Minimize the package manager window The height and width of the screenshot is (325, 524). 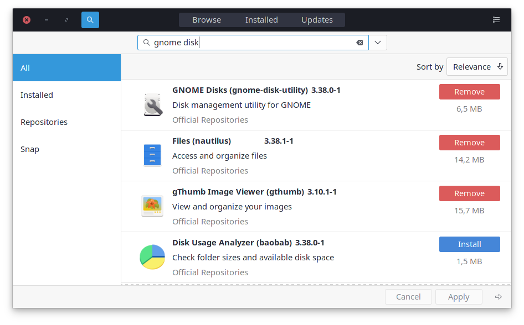point(47,20)
